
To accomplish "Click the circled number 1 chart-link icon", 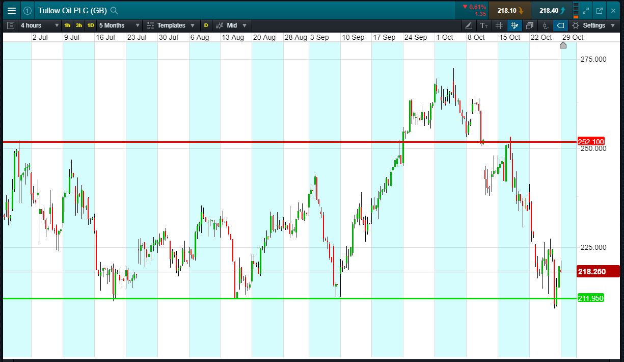I will click(28, 10).
